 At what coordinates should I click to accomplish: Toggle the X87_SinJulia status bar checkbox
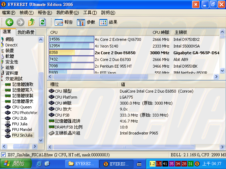coord(3,155)
